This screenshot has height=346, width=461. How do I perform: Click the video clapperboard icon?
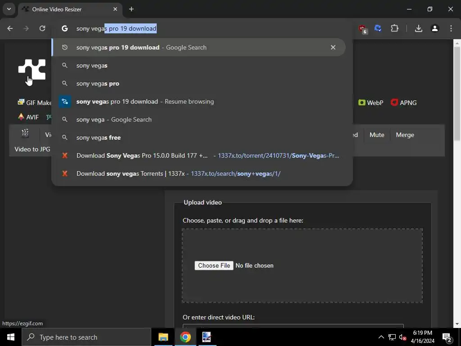coord(25,133)
